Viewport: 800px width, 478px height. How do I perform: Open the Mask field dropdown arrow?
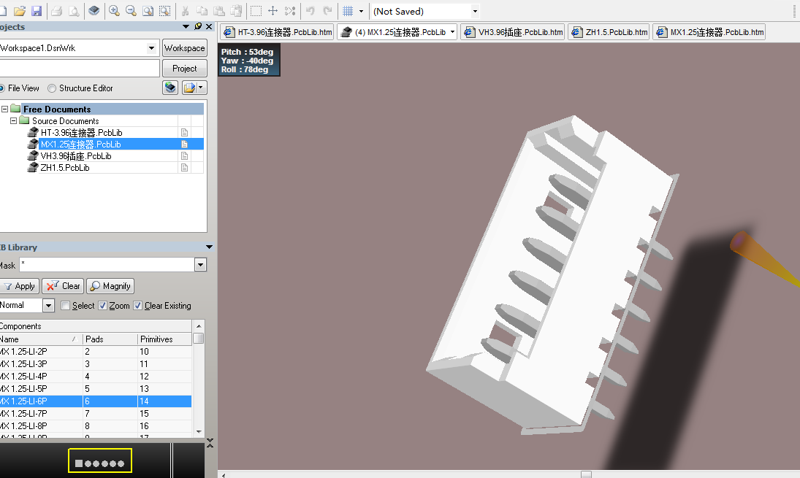click(200, 264)
